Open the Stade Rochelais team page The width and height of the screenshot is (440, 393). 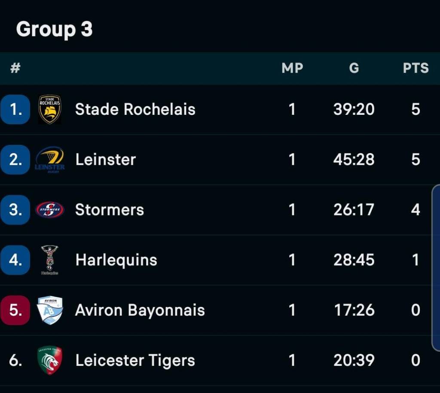pyautogui.click(x=135, y=109)
